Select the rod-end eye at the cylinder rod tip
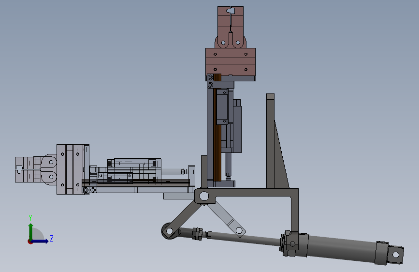 point(170,231)
